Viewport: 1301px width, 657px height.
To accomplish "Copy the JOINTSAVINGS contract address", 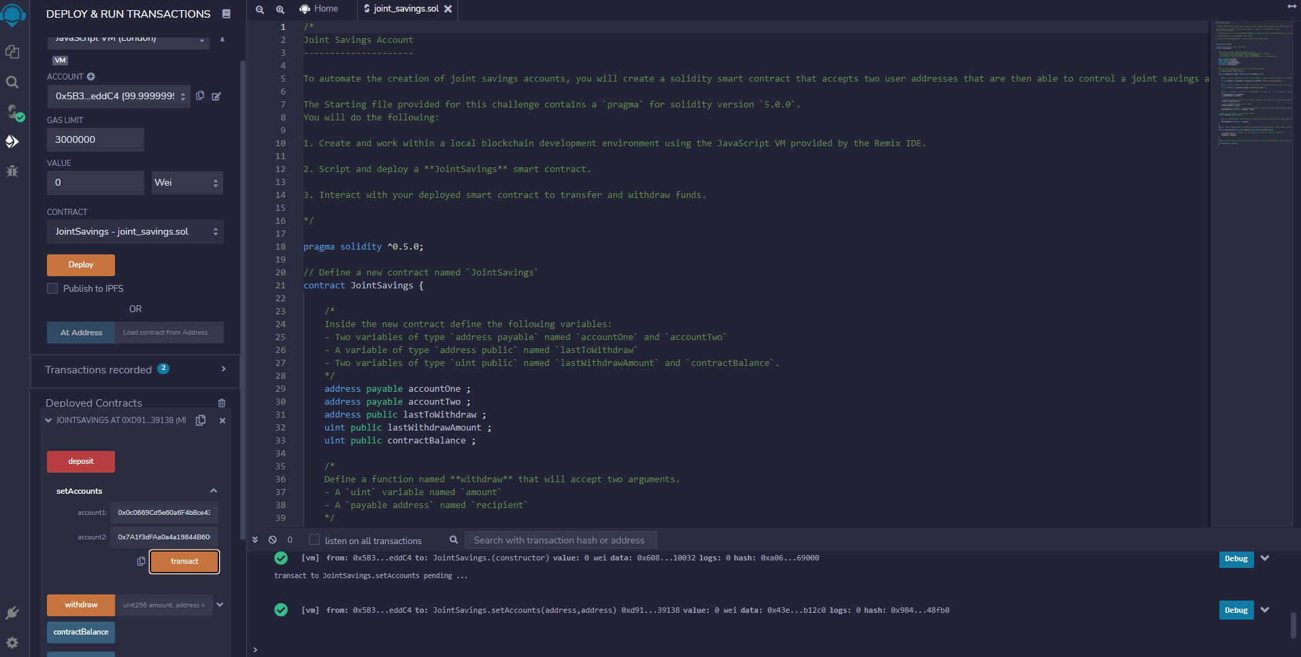I will (x=201, y=420).
